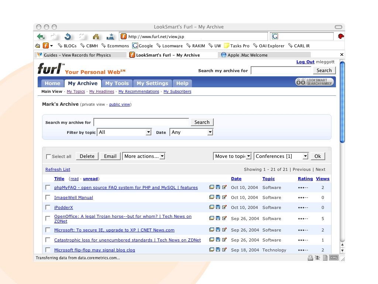Open the public view link
The width and height of the screenshot is (378, 284).
pos(120,104)
